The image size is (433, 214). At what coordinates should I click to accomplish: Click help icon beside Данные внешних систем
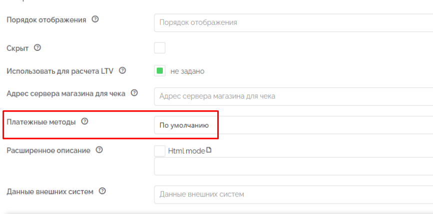(x=102, y=192)
